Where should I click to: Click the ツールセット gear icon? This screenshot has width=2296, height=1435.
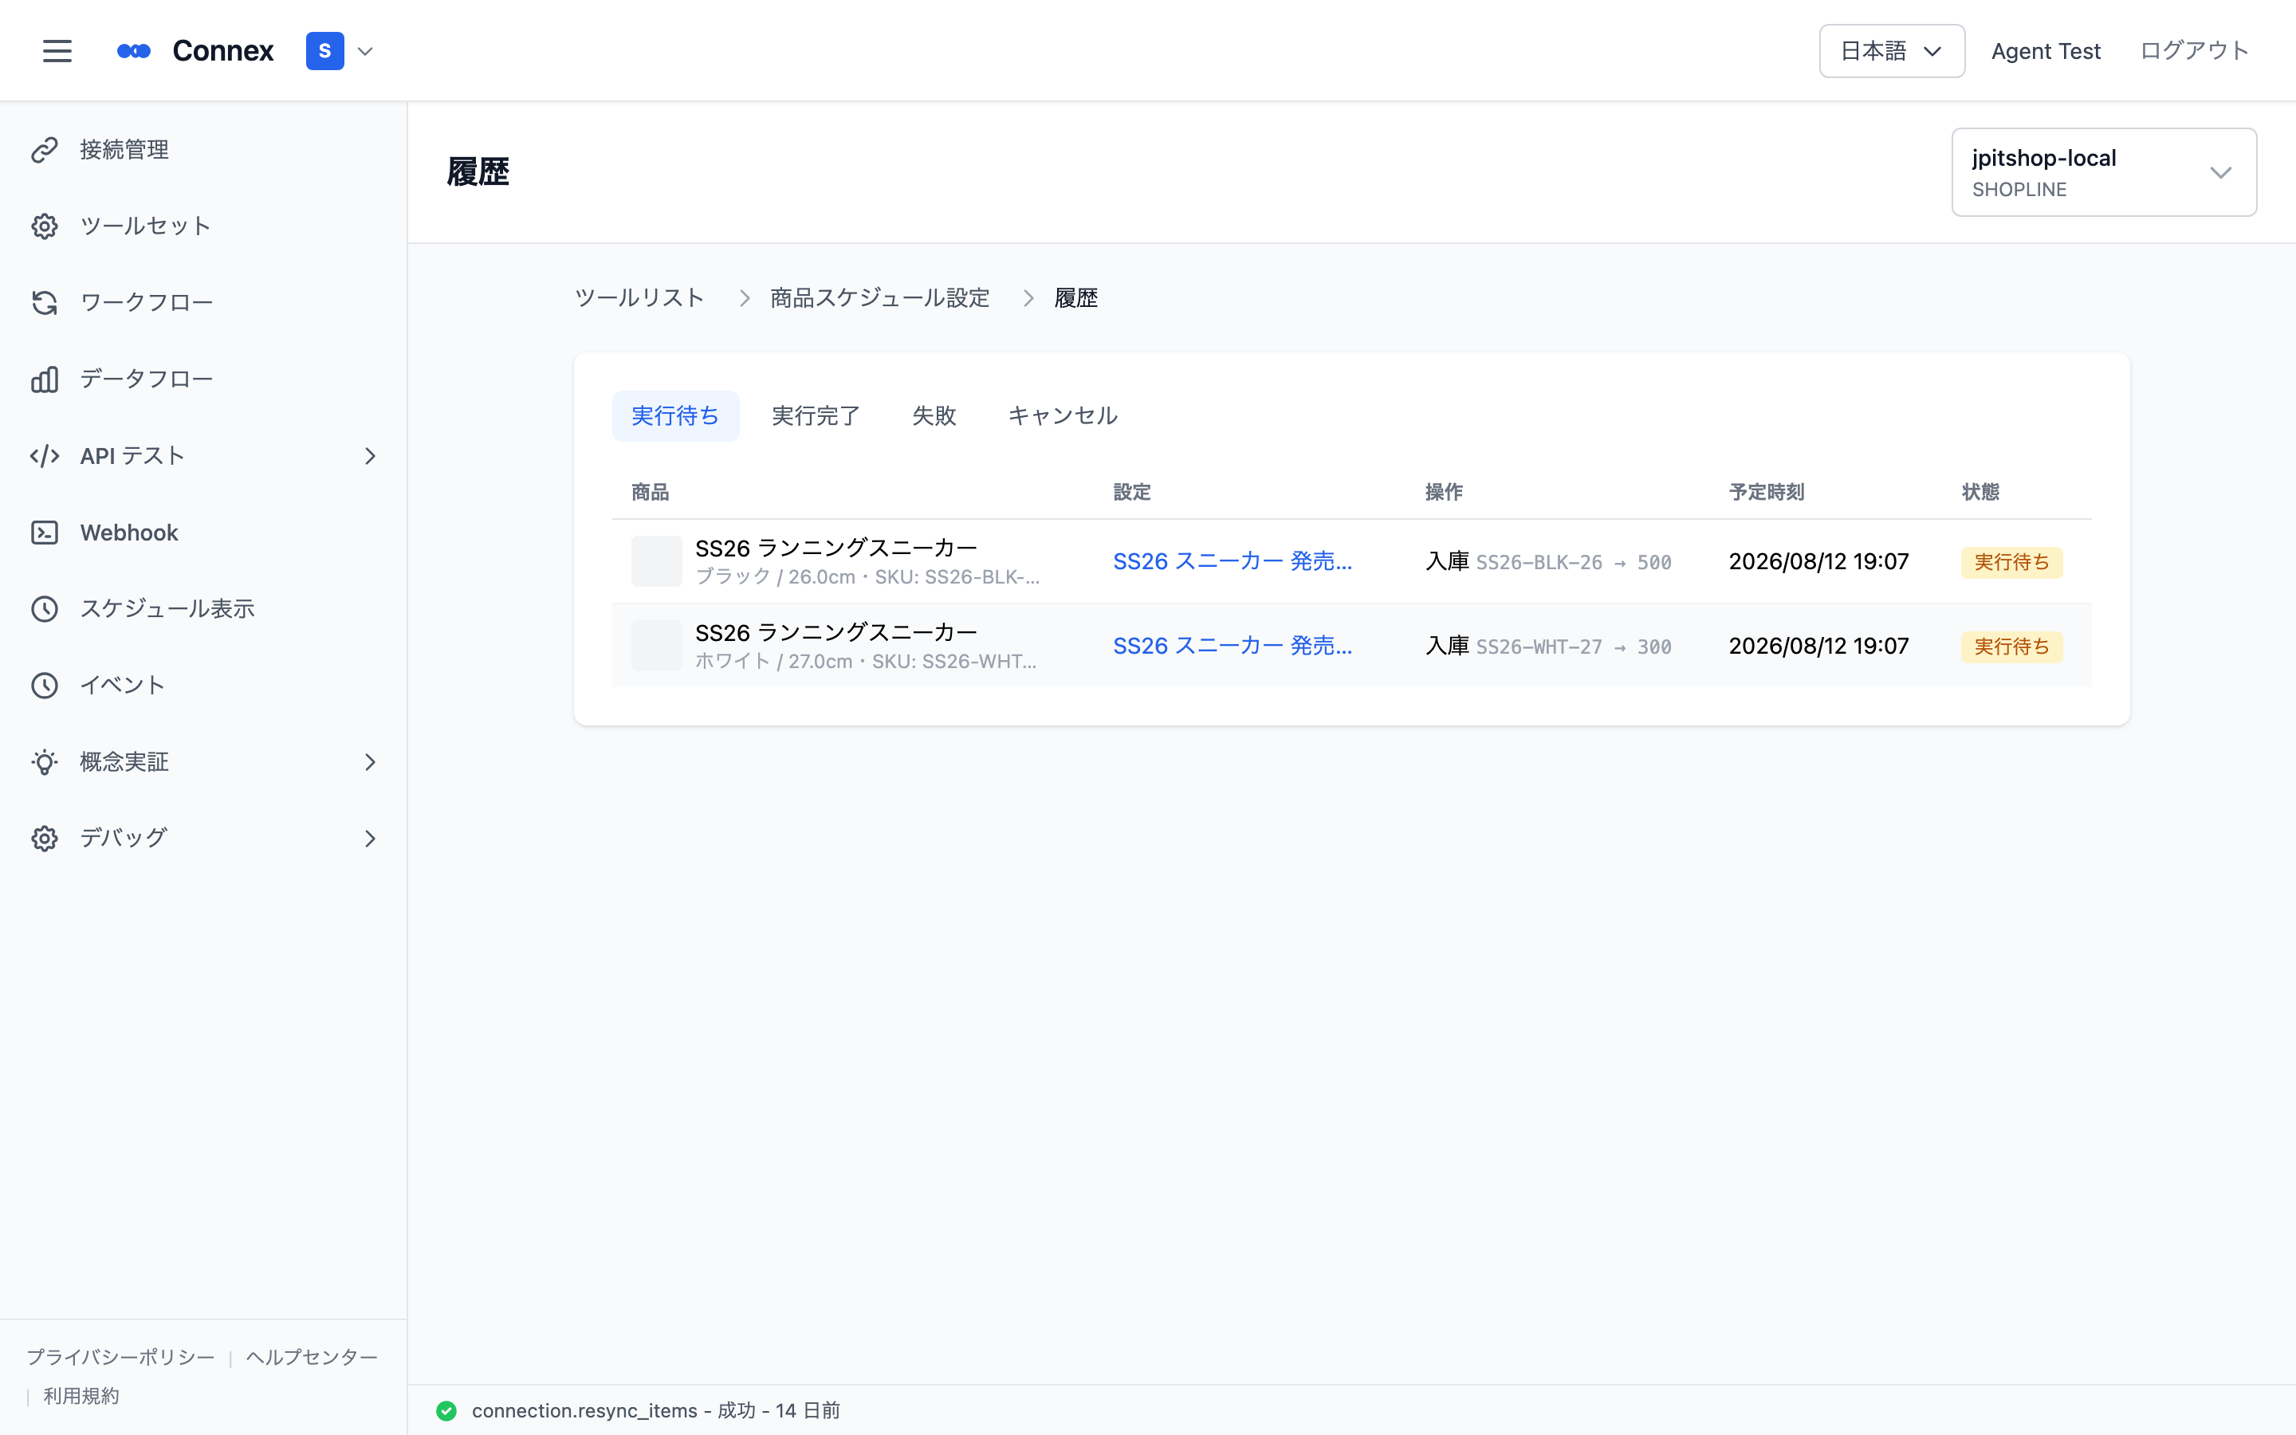(x=45, y=226)
